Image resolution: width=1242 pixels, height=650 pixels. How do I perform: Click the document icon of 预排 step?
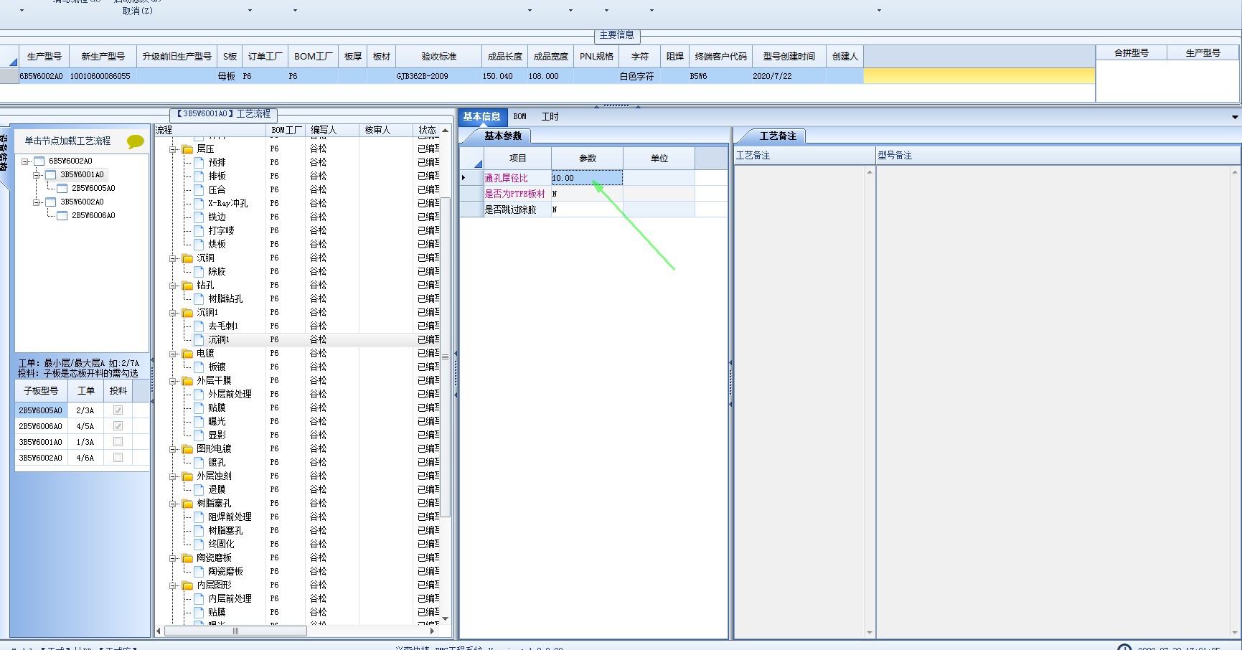199,163
